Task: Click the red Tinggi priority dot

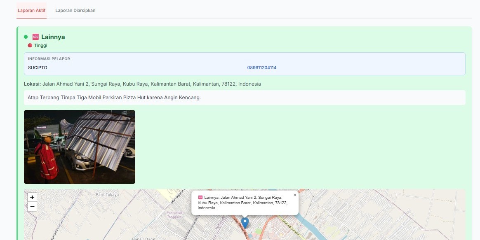Action: click(x=30, y=45)
